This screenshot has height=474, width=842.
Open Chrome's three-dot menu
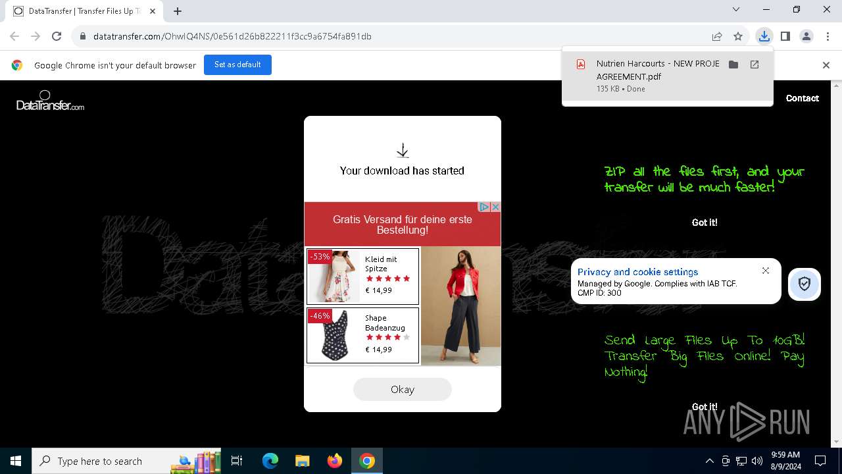[827, 36]
